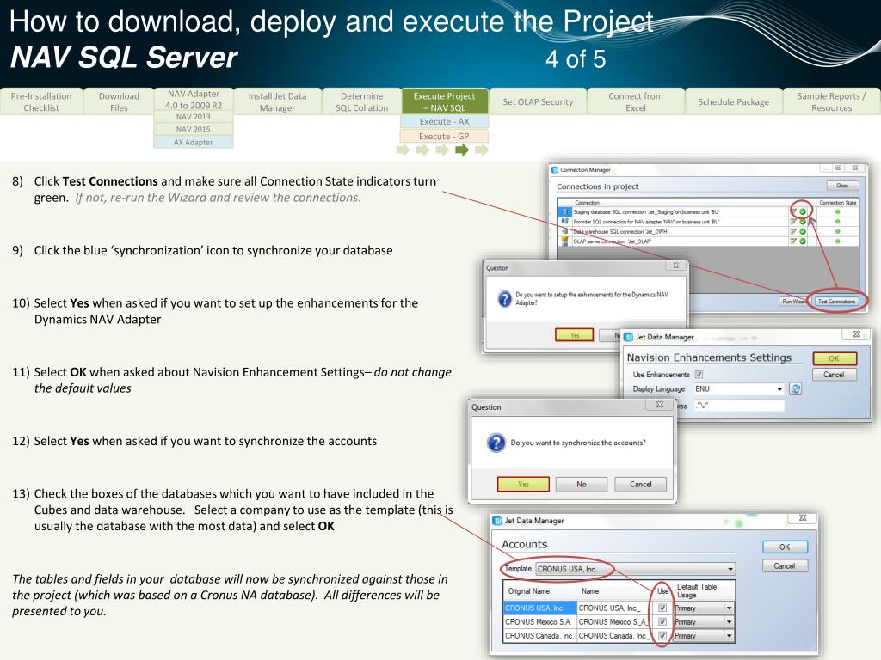The height and width of the screenshot is (660, 881).
Task: Open Execute - AX sub-tab
Action: click(445, 121)
